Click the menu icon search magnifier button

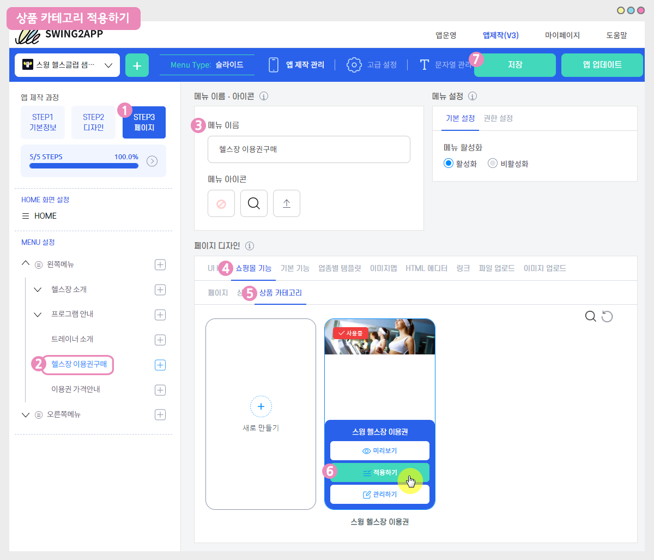[253, 203]
